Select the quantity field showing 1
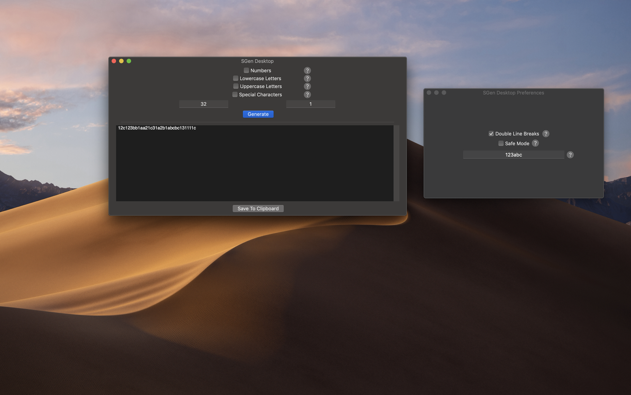 (x=310, y=104)
